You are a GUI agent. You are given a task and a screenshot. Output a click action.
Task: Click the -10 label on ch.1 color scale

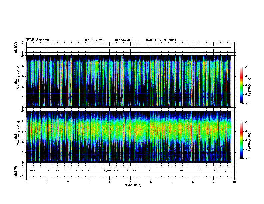pyautogui.click(x=247, y=104)
